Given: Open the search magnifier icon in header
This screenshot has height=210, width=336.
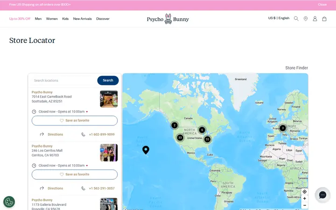Looking at the screenshot, I should pos(296,19).
